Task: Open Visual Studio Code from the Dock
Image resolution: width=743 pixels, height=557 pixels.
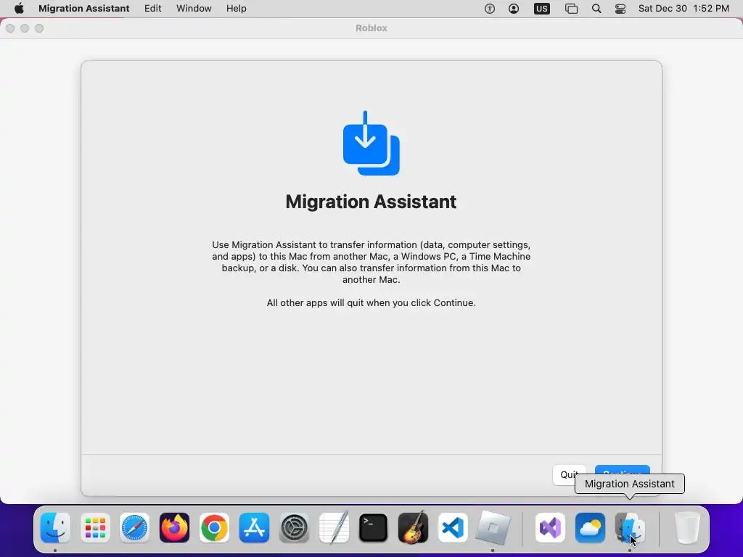Action: [x=453, y=528]
